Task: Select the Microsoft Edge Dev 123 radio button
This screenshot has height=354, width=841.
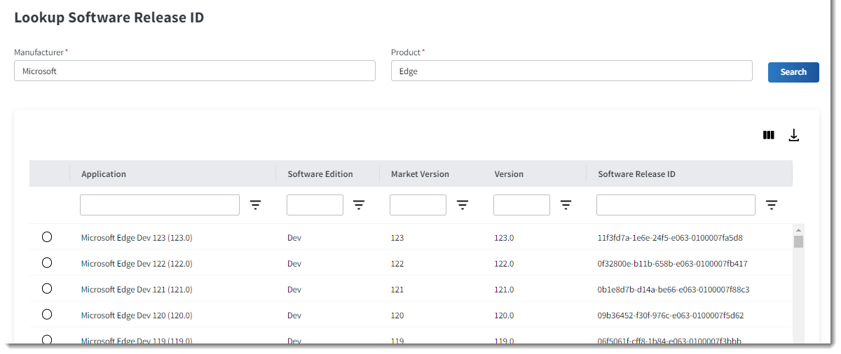Action: click(x=47, y=237)
